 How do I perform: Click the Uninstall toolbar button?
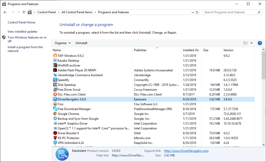81,43
